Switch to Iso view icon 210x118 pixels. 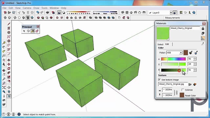(123, 12)
